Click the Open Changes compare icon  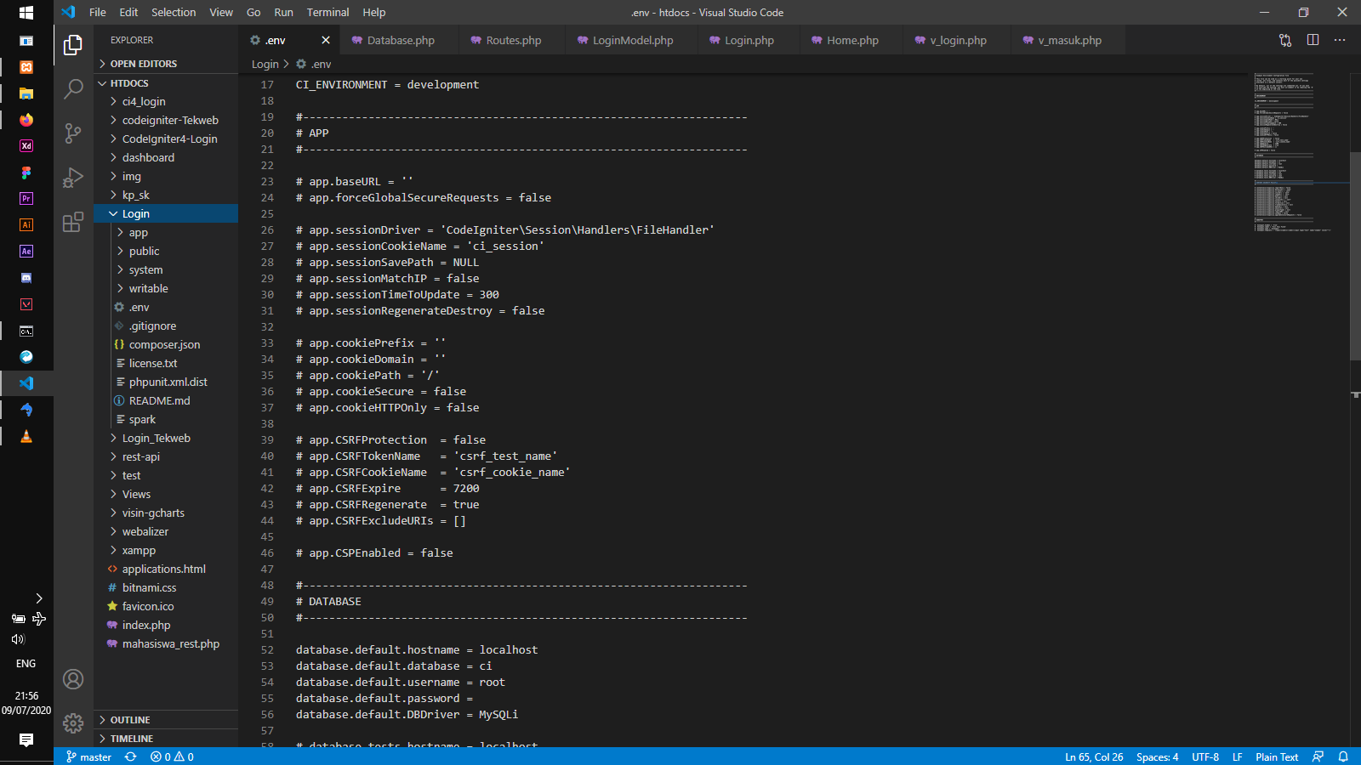tap(1285, 40)
